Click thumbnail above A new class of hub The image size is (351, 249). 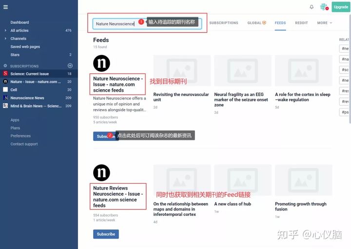243,180
